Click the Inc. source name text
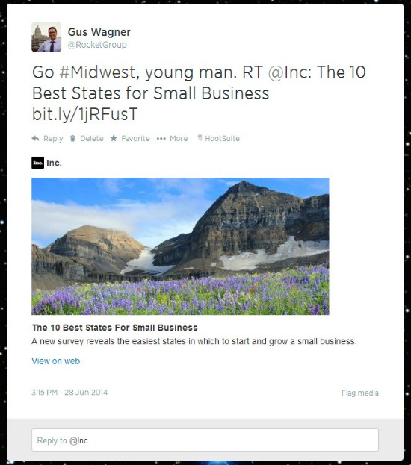411x465 pixels. (x=54, y=163)
